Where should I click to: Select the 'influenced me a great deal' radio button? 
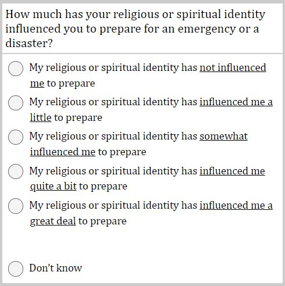16,206
